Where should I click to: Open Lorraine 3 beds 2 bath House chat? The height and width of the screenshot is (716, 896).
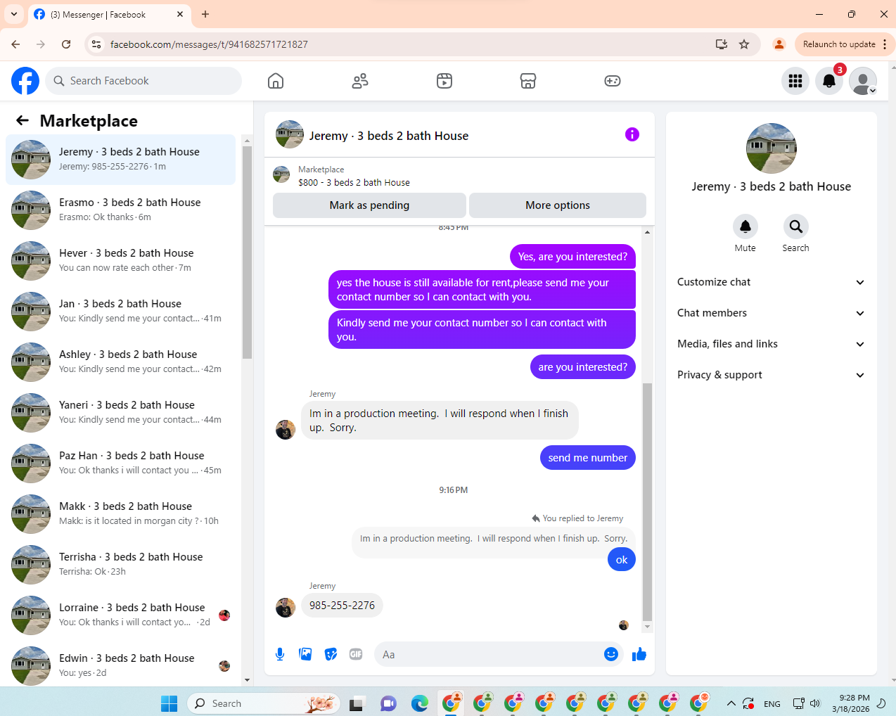tap(121, 615)
